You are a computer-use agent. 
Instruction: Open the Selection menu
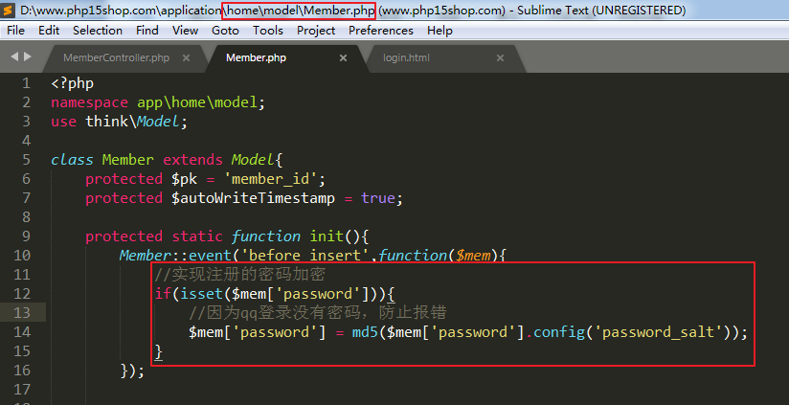(98, 31)
